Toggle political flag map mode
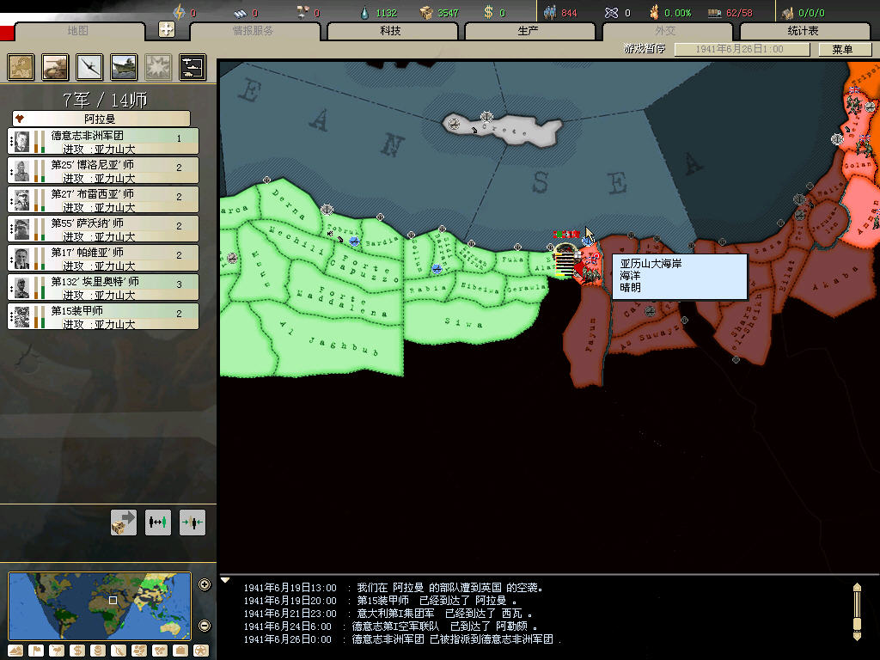The image size is (880, 660). click(37, 651)
